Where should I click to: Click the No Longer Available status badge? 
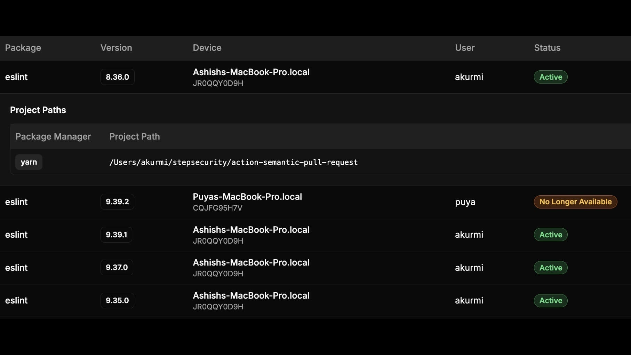[575, 202]
